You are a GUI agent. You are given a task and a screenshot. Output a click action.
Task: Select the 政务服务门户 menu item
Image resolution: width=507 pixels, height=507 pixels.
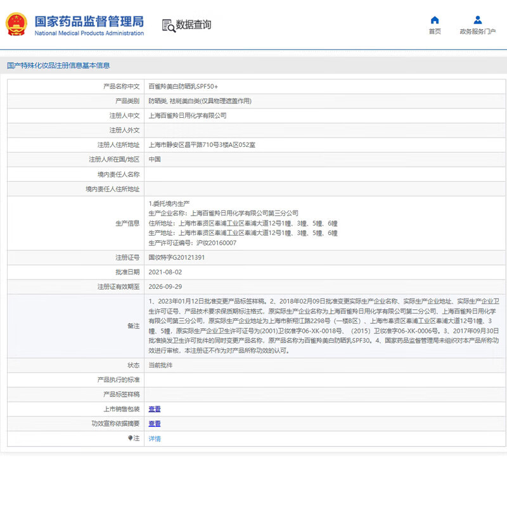pos(477,30)
